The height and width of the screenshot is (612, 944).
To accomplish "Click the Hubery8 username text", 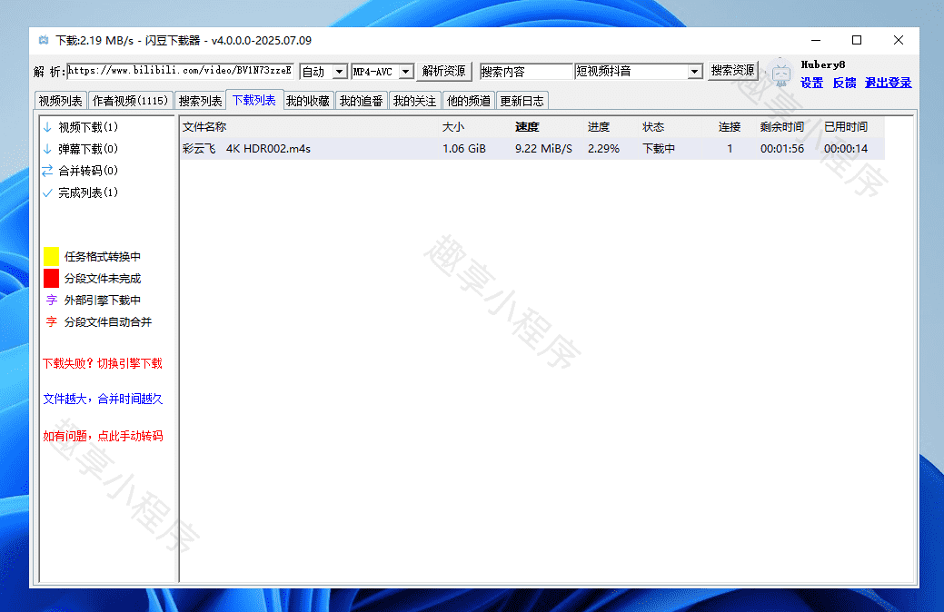I will (823, 64).
